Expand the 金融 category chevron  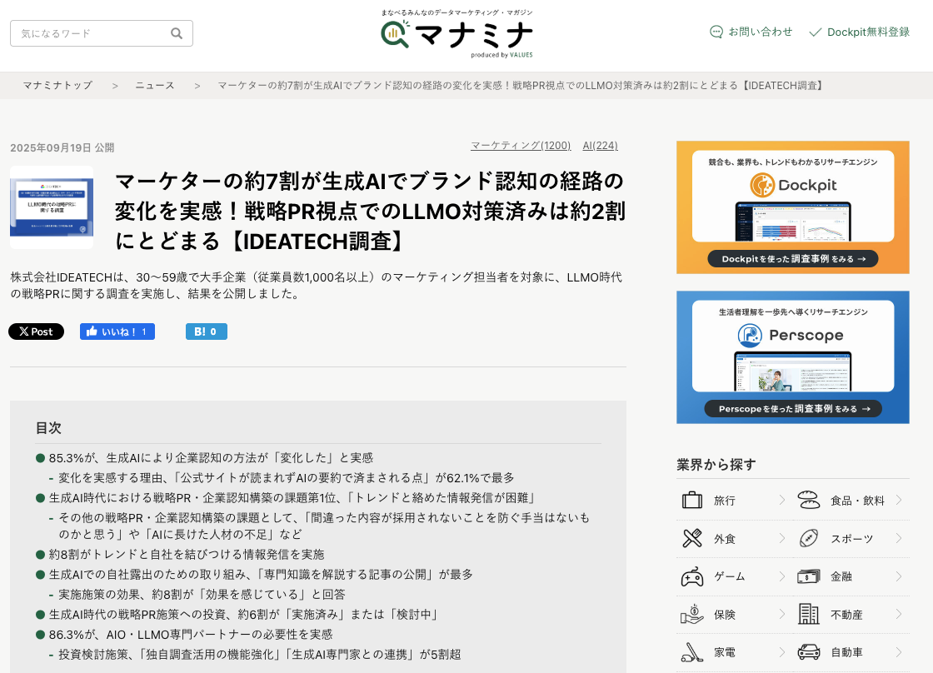click(899, 576)
